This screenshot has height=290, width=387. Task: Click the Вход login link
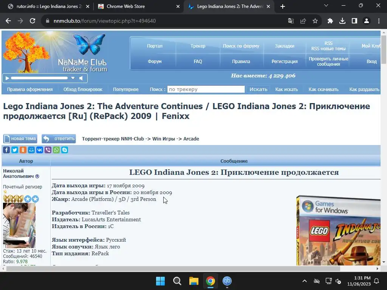pyautogui.click(x=372, y=62)
